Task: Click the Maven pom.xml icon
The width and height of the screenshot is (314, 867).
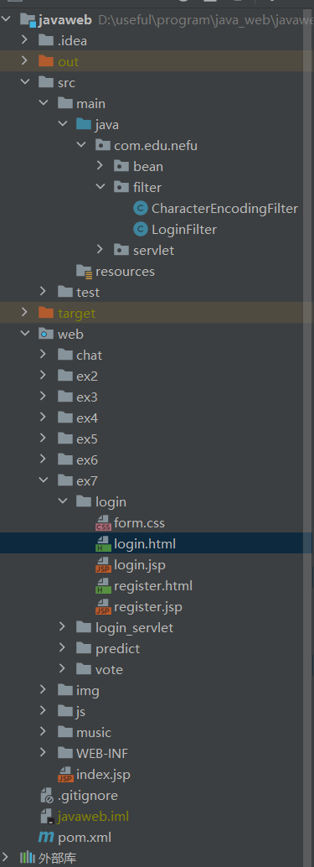Action: coord(46,838)
